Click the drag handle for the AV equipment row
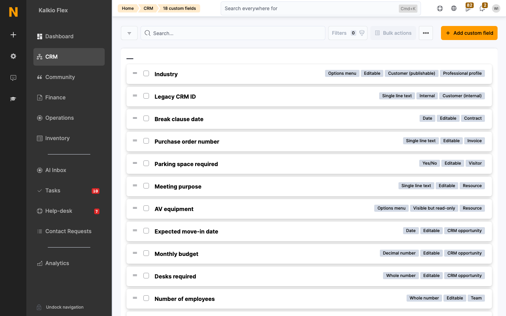Screen dimensions: 506x316 [x=135, y=208]
